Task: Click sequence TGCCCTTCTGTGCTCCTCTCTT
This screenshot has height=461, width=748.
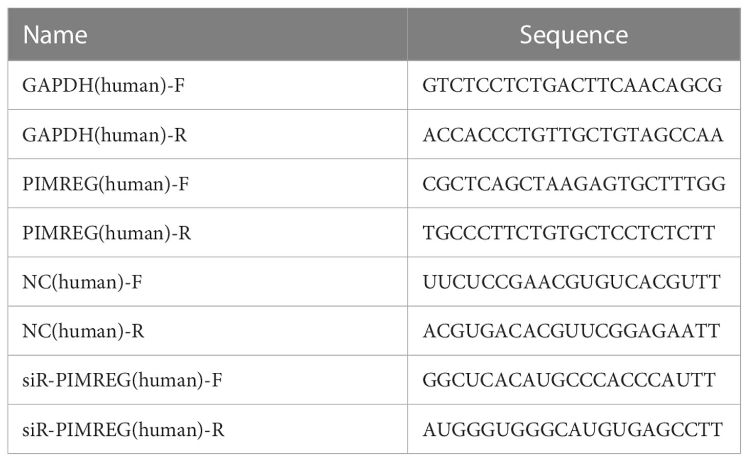Action: 568,233
